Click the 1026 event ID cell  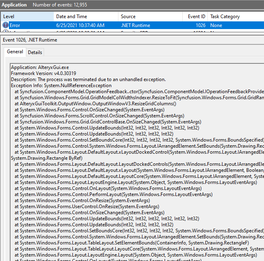(x=201, y=25)
